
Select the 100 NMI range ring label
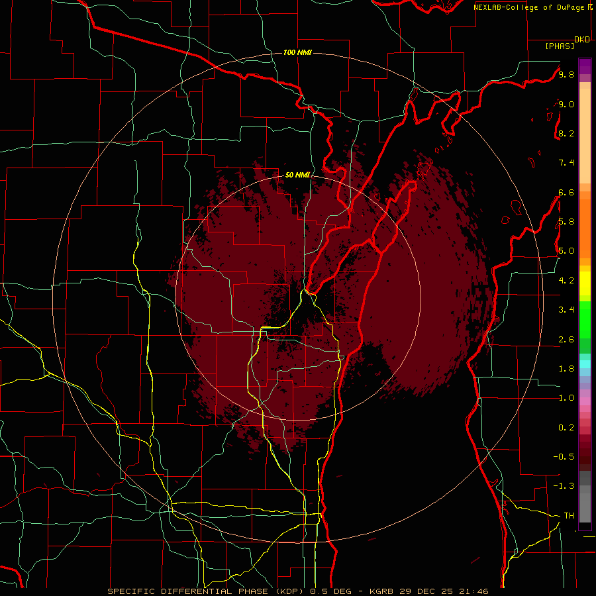(297, 52)
